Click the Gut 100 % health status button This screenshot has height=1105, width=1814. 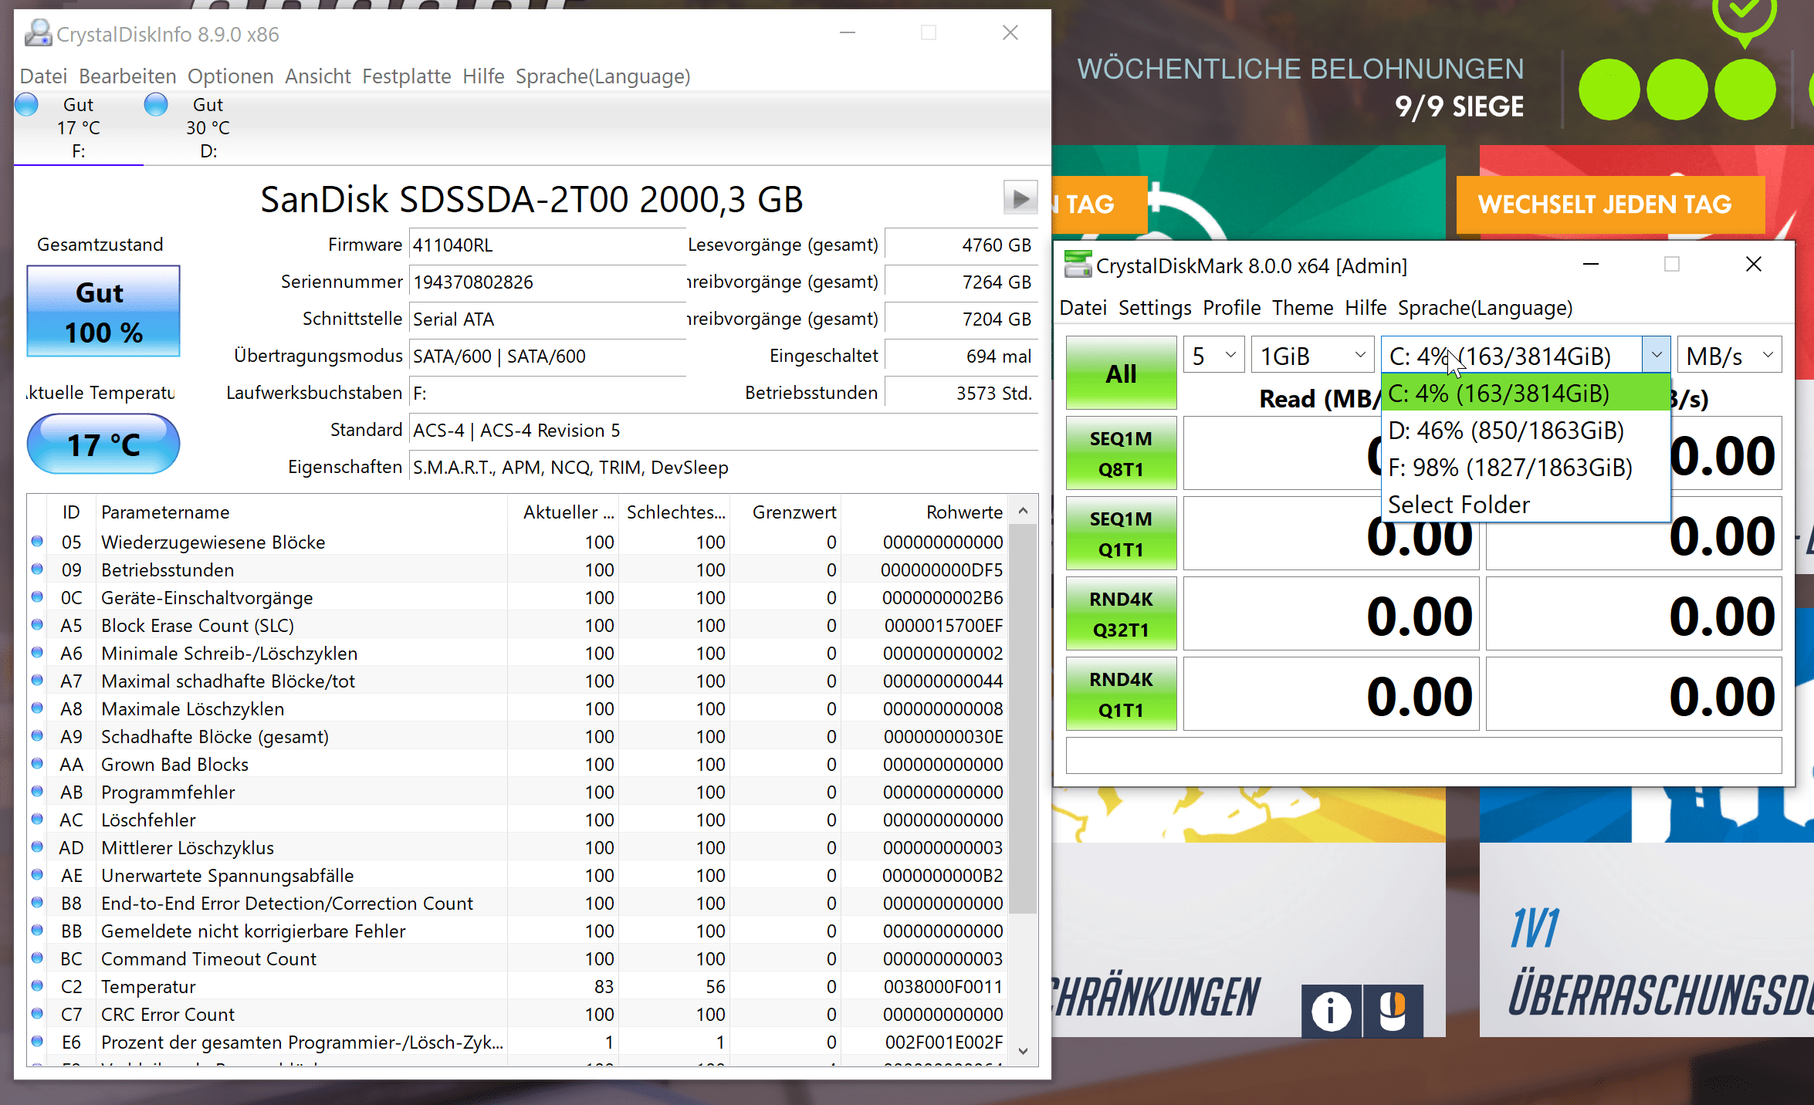103,312
